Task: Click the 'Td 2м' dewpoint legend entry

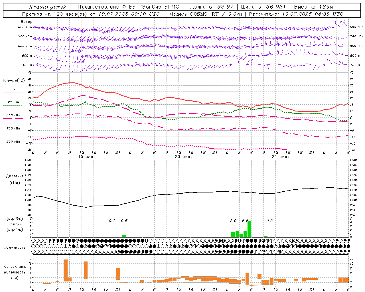Action: coord(13,102)
